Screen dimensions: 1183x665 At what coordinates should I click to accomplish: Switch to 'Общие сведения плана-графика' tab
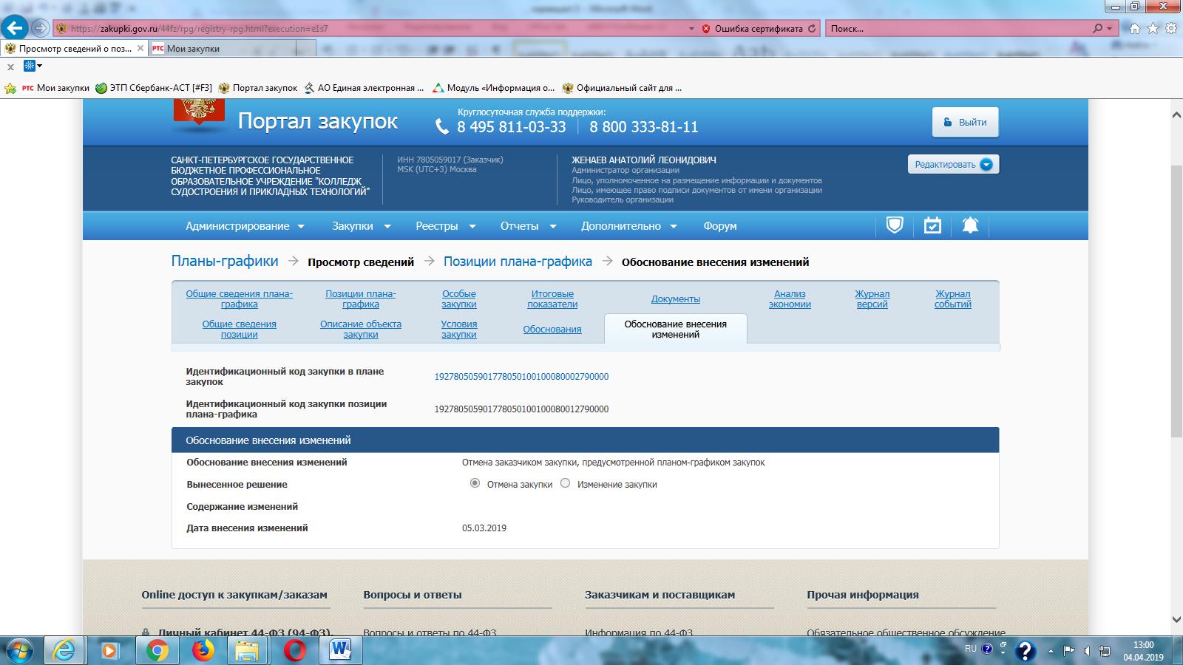(239, 299)
